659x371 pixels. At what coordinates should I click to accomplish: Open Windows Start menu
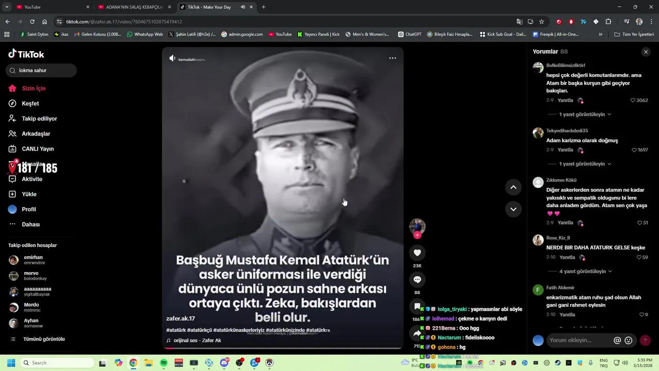[x=11, y=363]
